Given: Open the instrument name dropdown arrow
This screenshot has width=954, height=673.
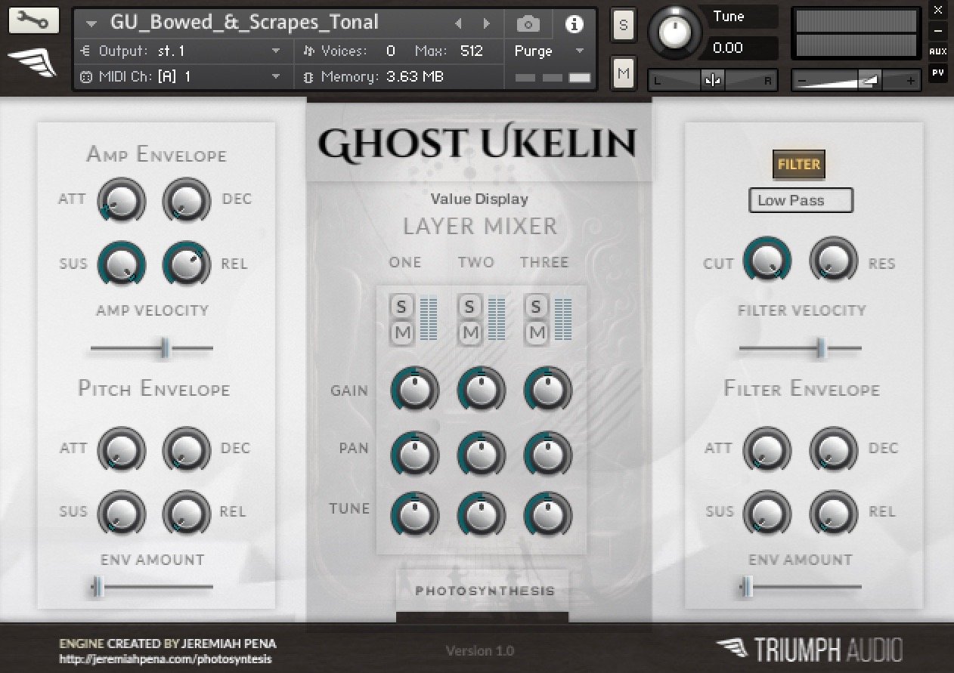Looking at the screenshot, I should pyautogui.click(x=91, y=24).
